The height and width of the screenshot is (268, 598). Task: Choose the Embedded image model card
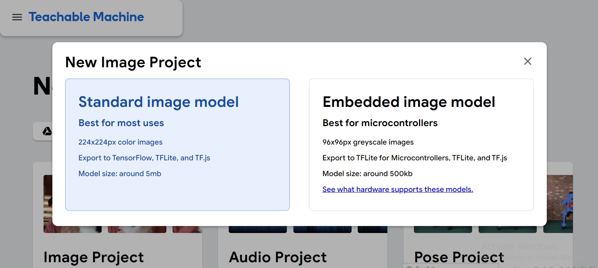click(x=421, y=145)
